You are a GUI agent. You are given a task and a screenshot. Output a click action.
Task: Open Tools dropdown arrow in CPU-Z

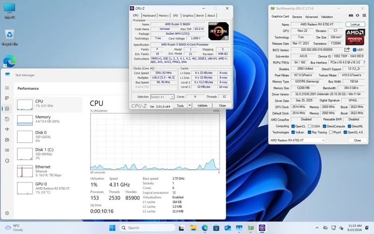190,105
